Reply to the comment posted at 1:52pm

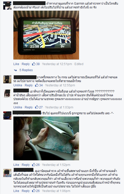click(26, 165)
